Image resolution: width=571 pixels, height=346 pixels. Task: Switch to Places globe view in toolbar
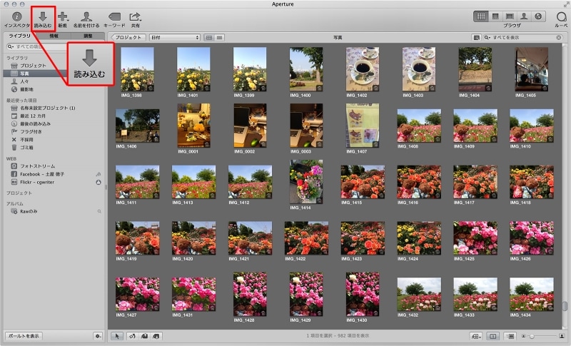tap(539, 16)
